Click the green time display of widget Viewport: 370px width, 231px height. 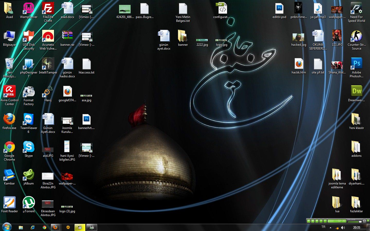[x=337, y=221]
